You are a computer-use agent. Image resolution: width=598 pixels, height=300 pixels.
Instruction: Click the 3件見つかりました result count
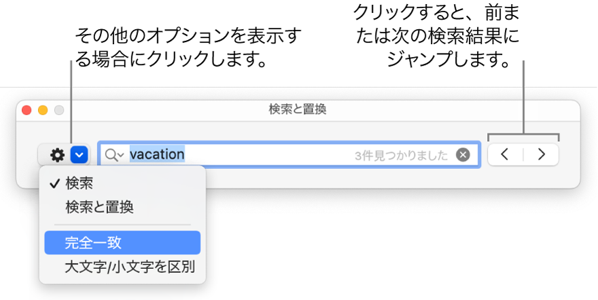point(401,155)
